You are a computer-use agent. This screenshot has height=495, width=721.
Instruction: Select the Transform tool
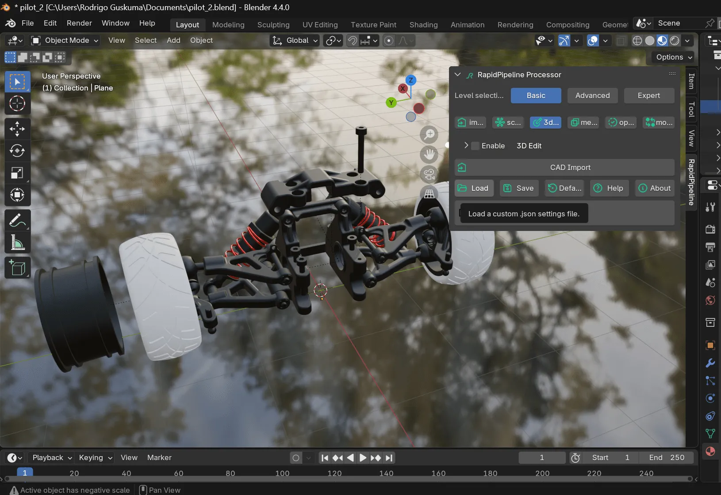(17, 195)
